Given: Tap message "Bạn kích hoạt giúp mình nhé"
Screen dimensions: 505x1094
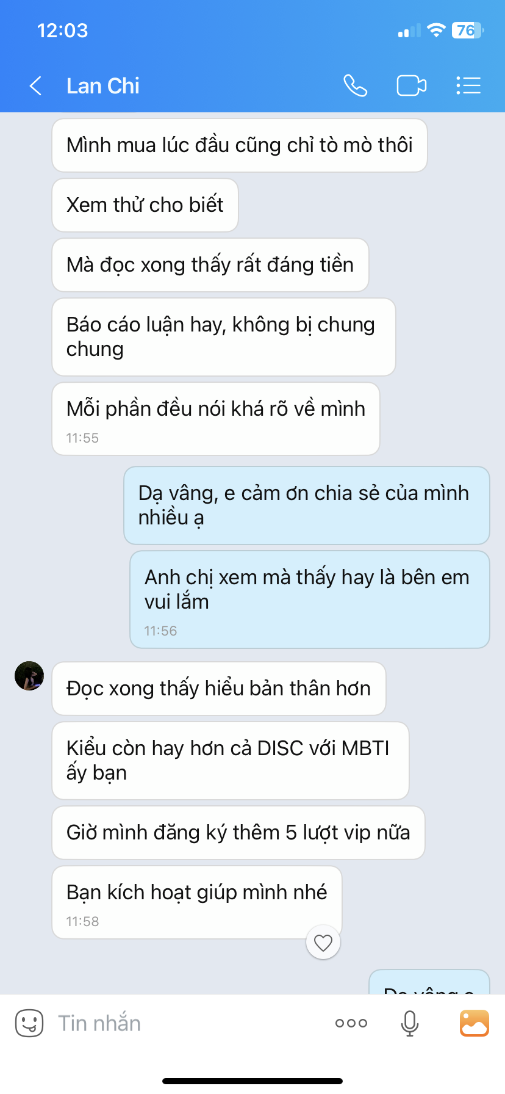Looking at the screenshot, I should click(x=197, y=902).
